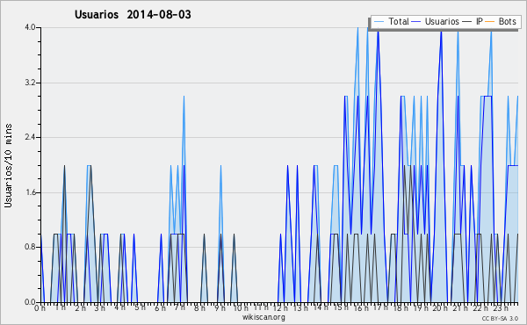Click the x-axis label '21 h'
527x325 pixels.
point(460,308)
